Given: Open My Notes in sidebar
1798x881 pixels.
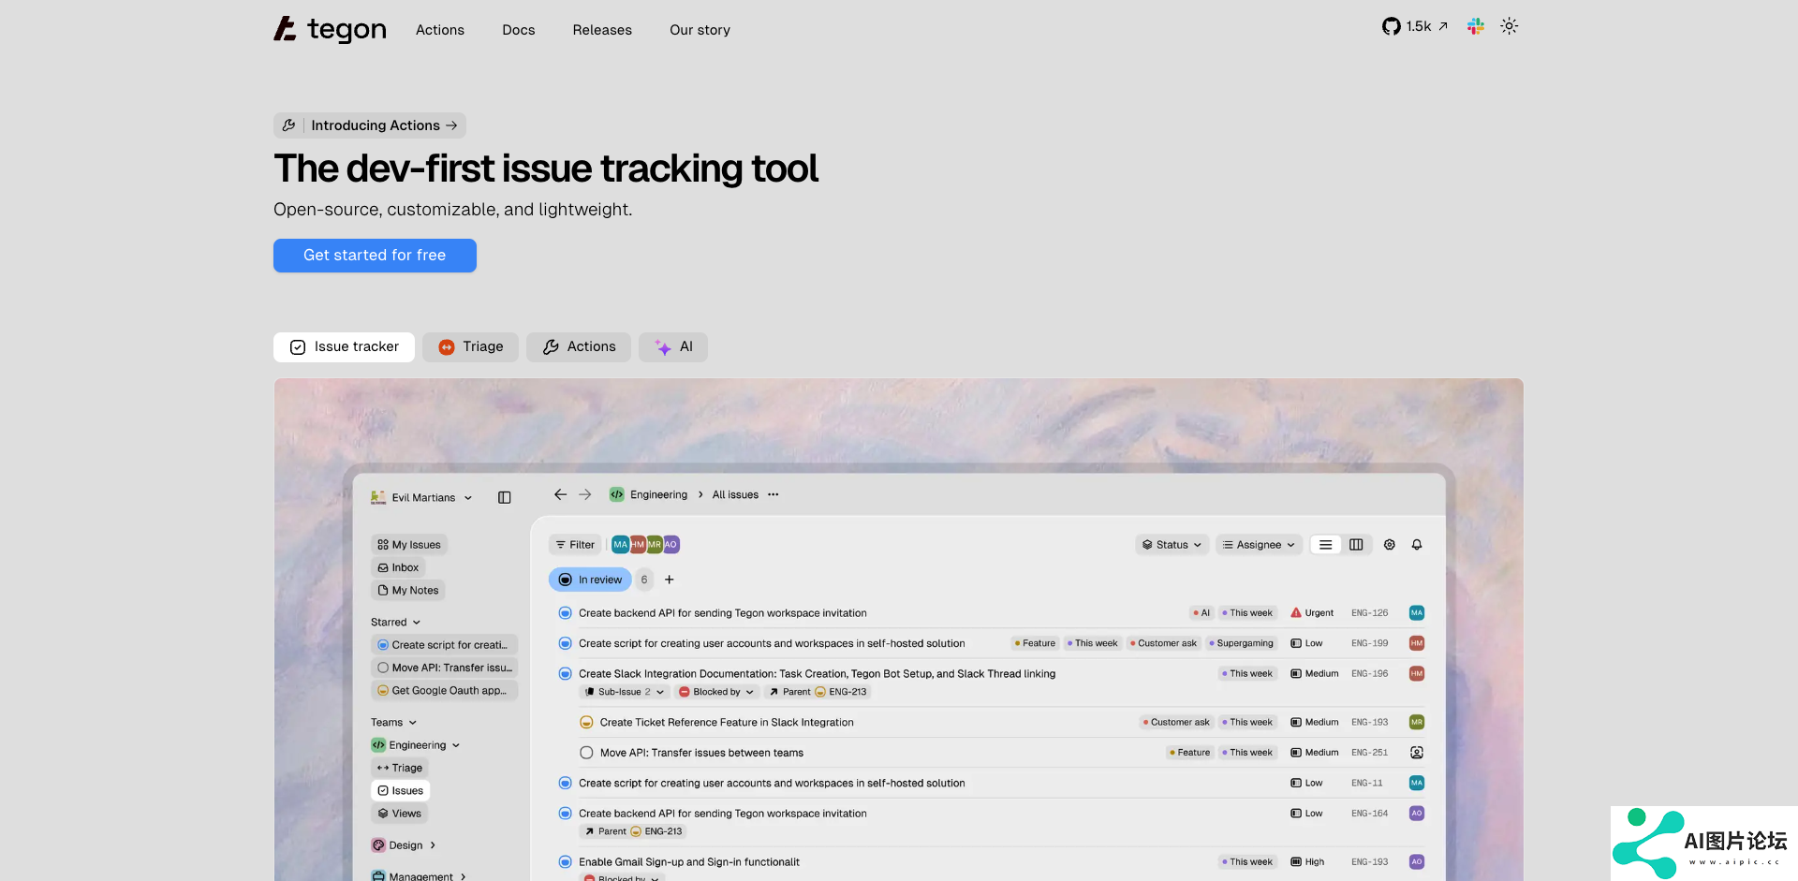Looking at the screenshot, I should point(408,590).
